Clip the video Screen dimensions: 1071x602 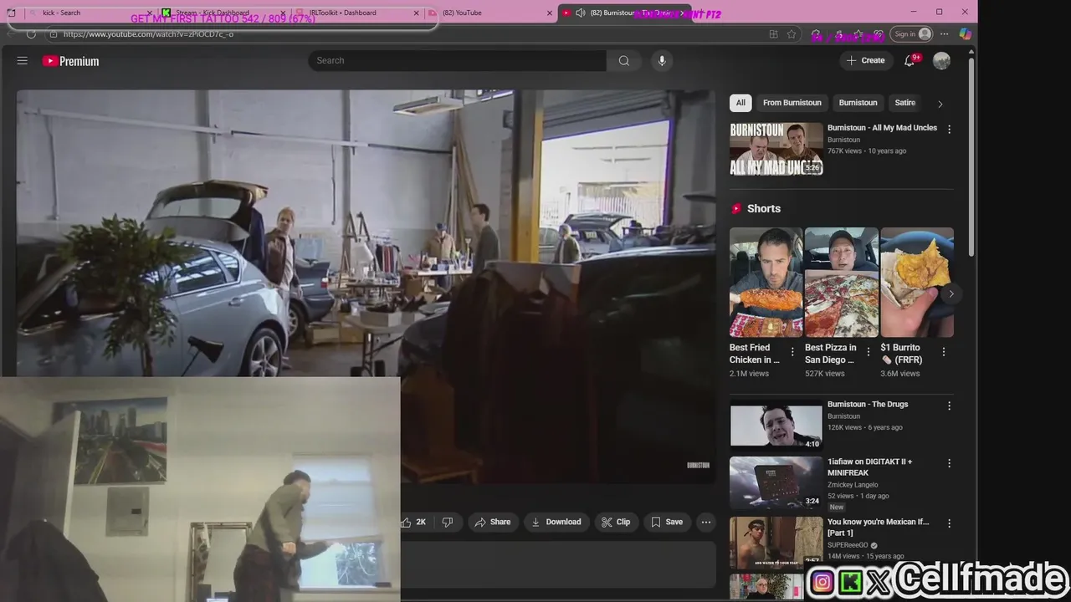(616, 522)
